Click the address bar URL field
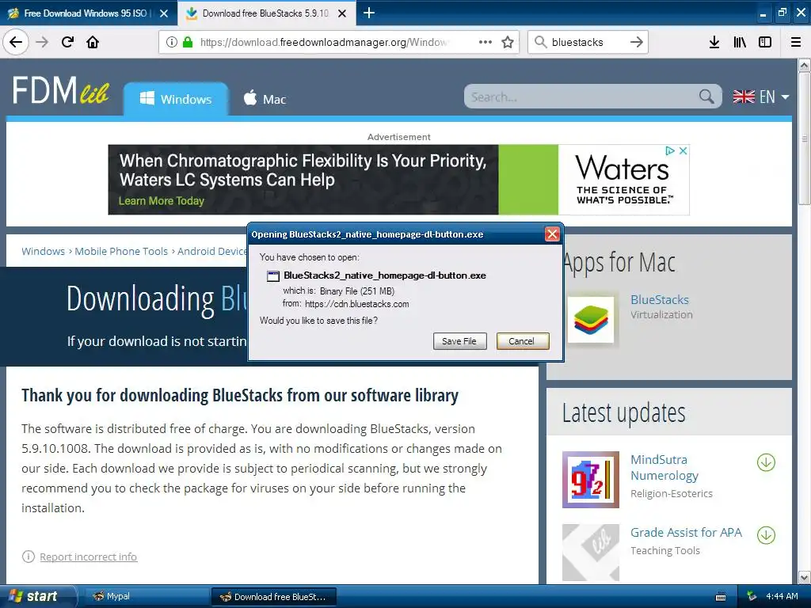The width and height of the screenshot is (811, 608). (326, 42)
